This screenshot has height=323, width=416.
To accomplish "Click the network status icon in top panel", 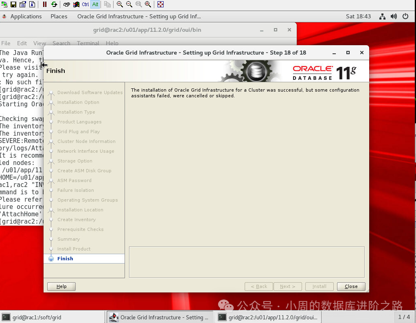I will tap(382, 16).
